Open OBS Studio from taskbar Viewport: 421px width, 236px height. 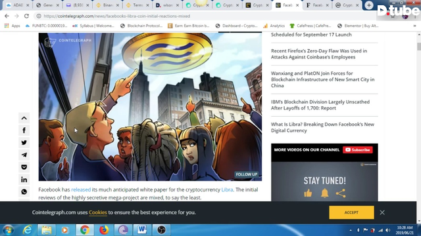161,230
